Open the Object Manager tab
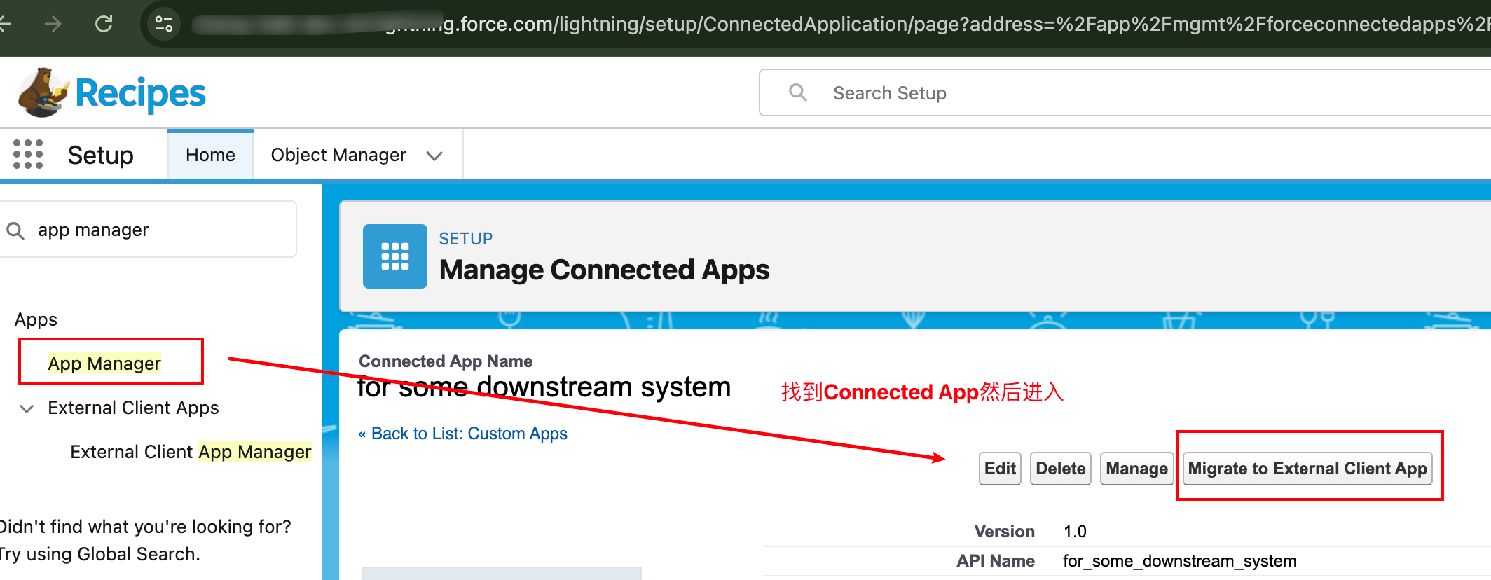Image resolution: width=1491 pixels, height=580 pixels. 338,155
